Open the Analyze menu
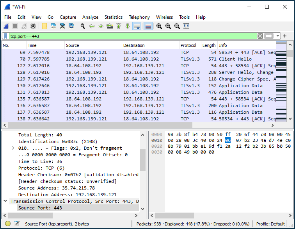 click(x=90, y=17)
